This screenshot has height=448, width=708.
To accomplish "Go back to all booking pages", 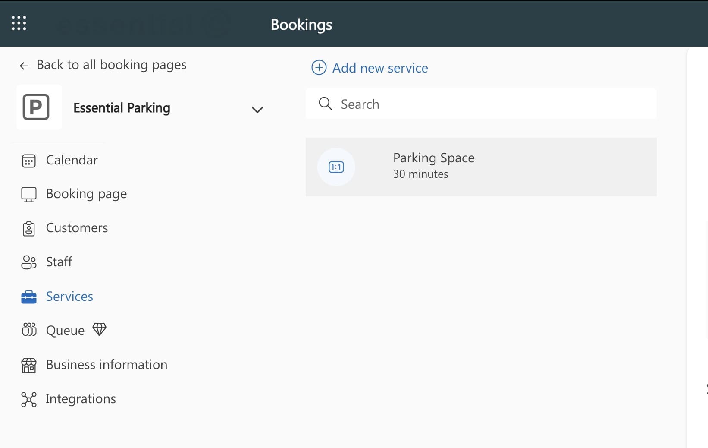I will coord(103,65).
